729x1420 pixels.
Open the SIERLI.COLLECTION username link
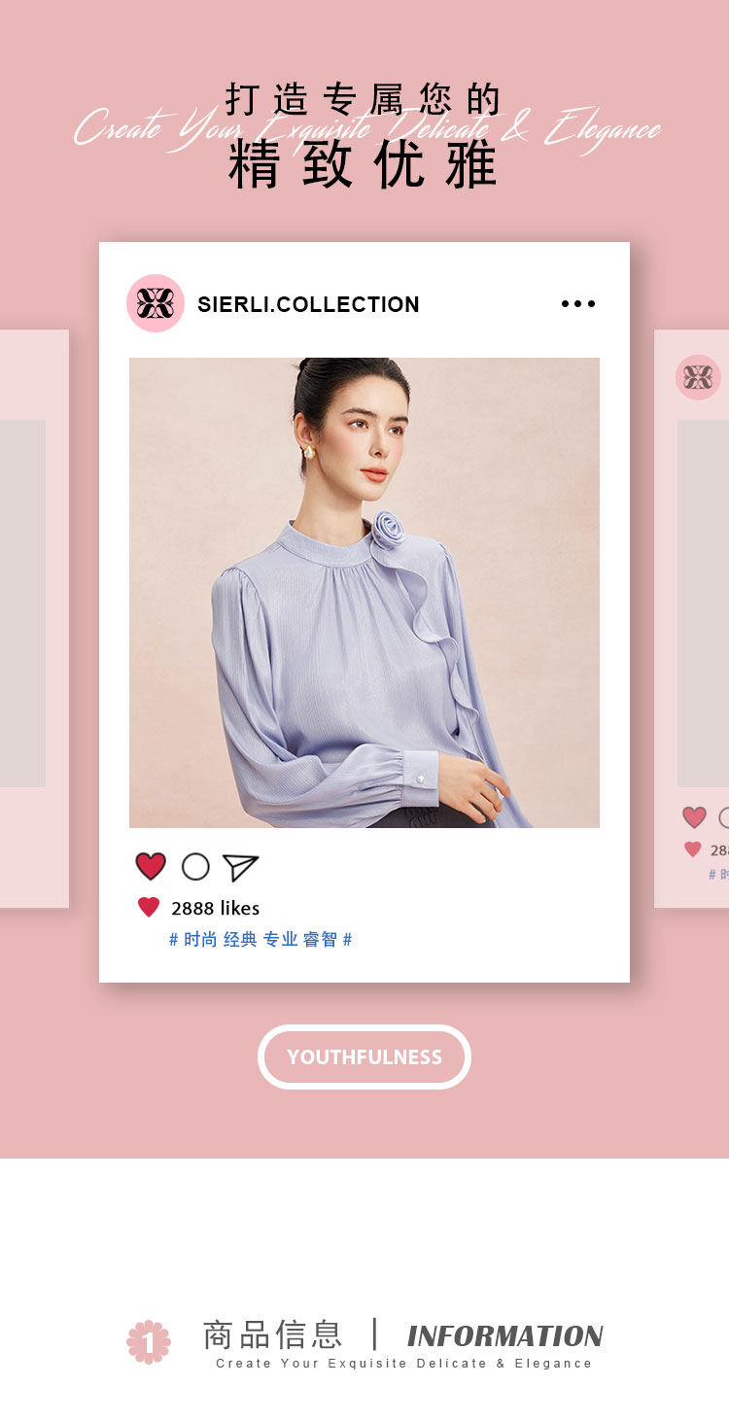pos(308,304)
